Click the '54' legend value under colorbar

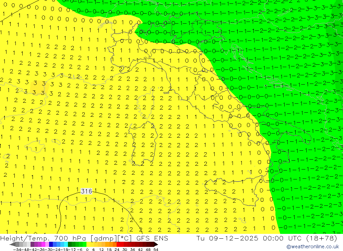coord(156,250)
